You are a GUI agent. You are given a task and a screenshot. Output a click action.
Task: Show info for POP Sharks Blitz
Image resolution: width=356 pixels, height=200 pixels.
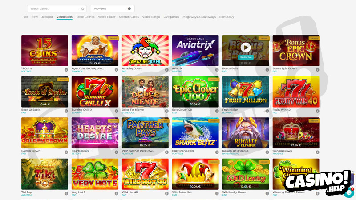(217, 152)
